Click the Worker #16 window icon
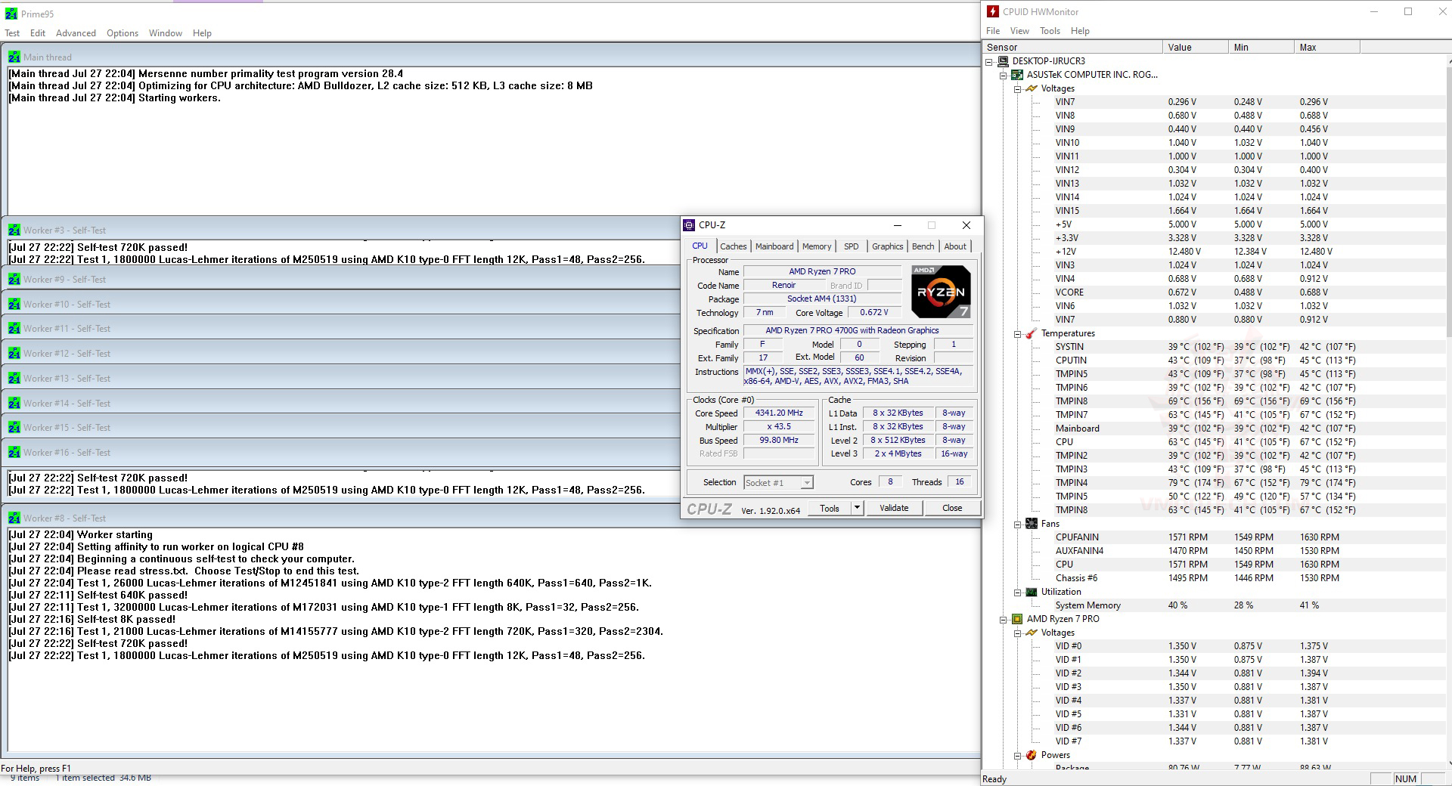The image size is (1452, 786). click(14, 452)
